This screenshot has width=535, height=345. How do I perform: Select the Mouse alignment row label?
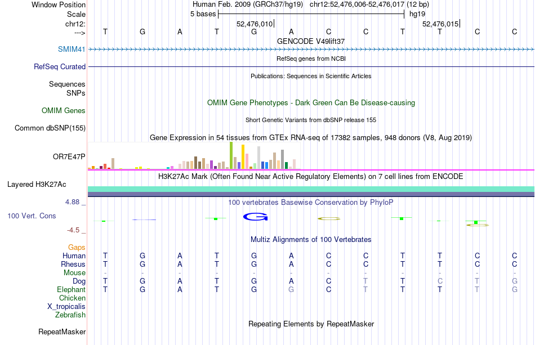click(x=74, y=273)
